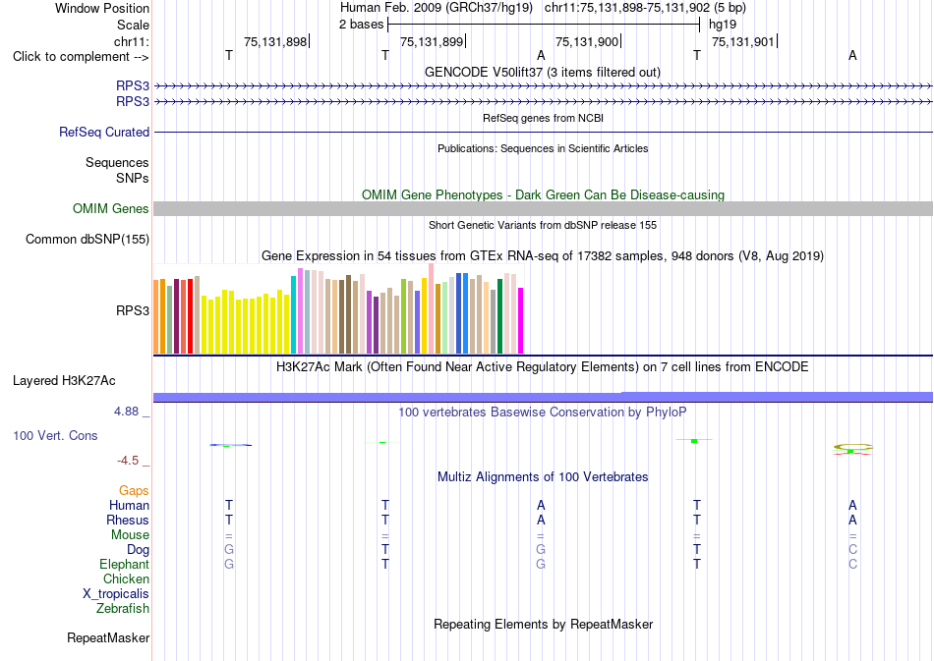Select the X_tropicalis species label
The image size is (934, 661).
116,594
